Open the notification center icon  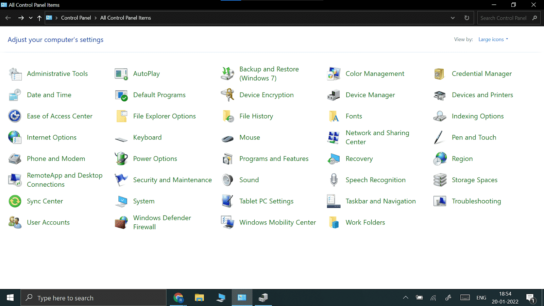pos(530,298)
